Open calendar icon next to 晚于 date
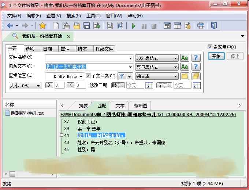The height and width of the screenshot is (190, 249). coord(149,85)
